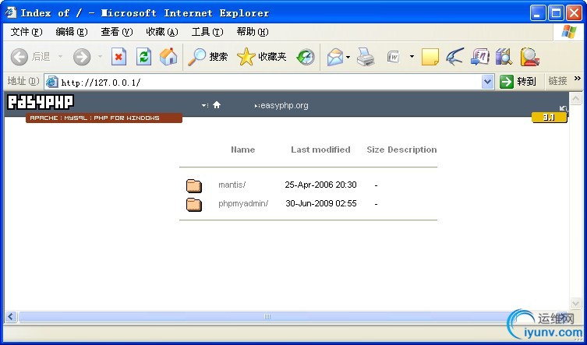Viewport: 587px width, 345px height.
Task: Click the Forward navigation arrow
Action: (82, 58)
